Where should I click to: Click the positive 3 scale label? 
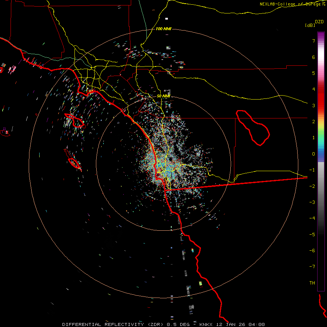[314, 105]
